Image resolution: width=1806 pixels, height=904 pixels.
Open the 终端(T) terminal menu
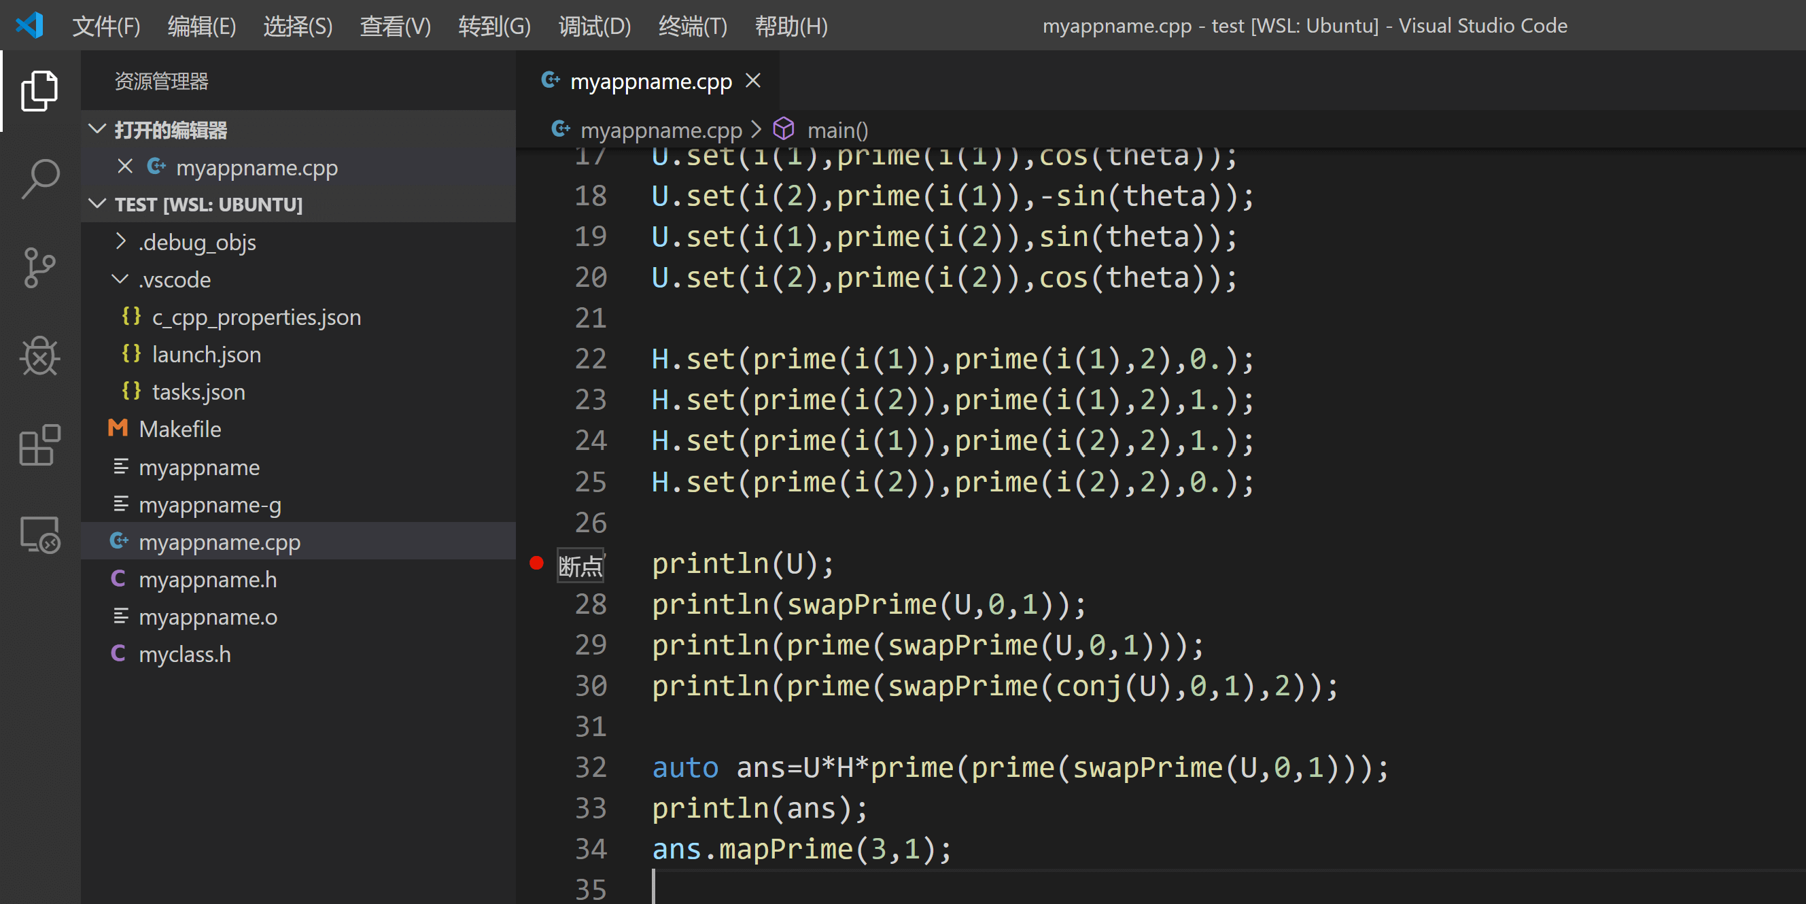(692, 26)
